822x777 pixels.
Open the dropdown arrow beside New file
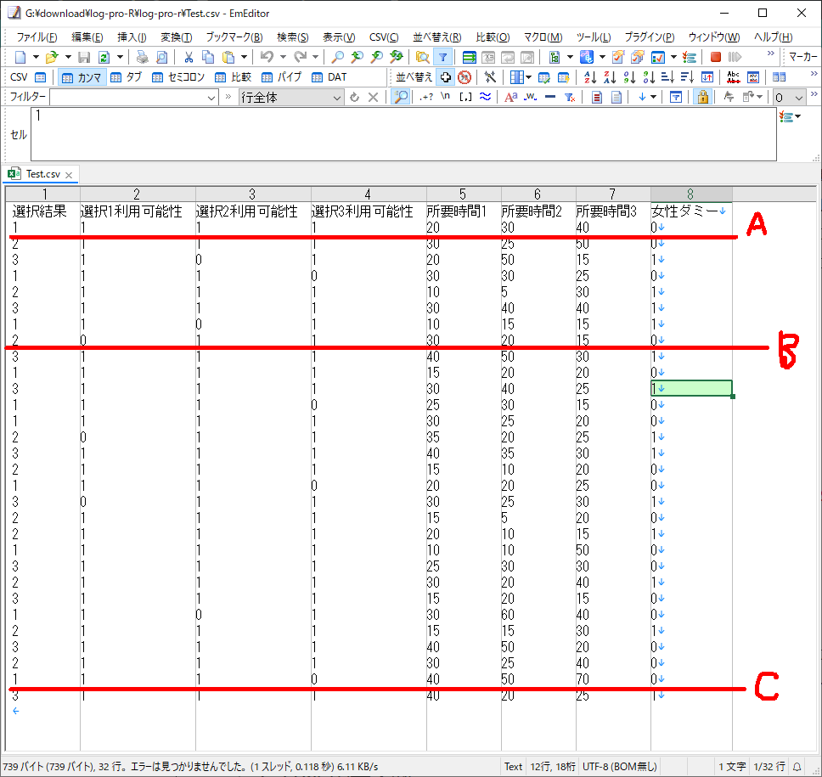[x=36, y=57]
